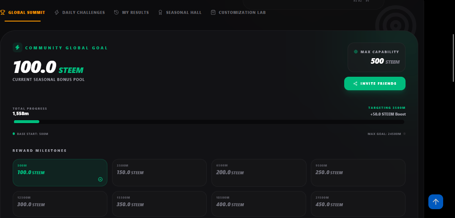This screenshot has width=455, height=218.
Task: Click the bag icon beside Customization Lab
Action: pyautogui.click(x=213, y=13)
